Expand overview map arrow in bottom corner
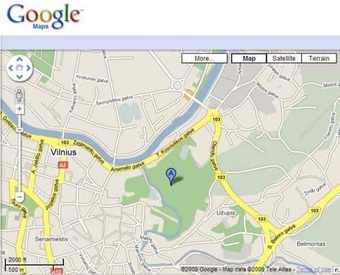 (x=337, y=270)
